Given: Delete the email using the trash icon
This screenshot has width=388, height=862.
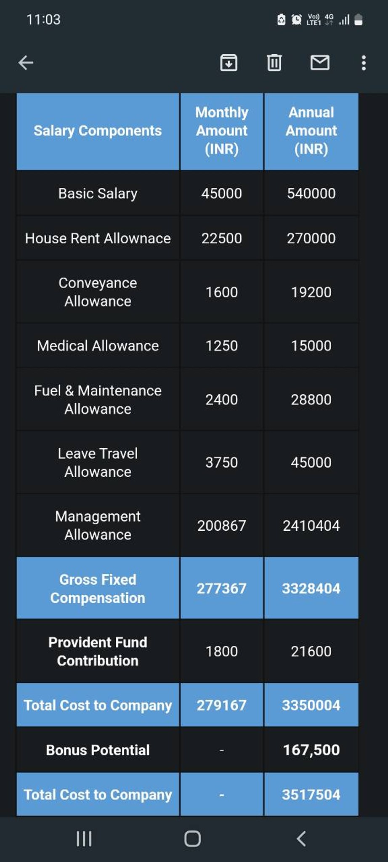Looking at the screenshot, I should coord(274,63).
